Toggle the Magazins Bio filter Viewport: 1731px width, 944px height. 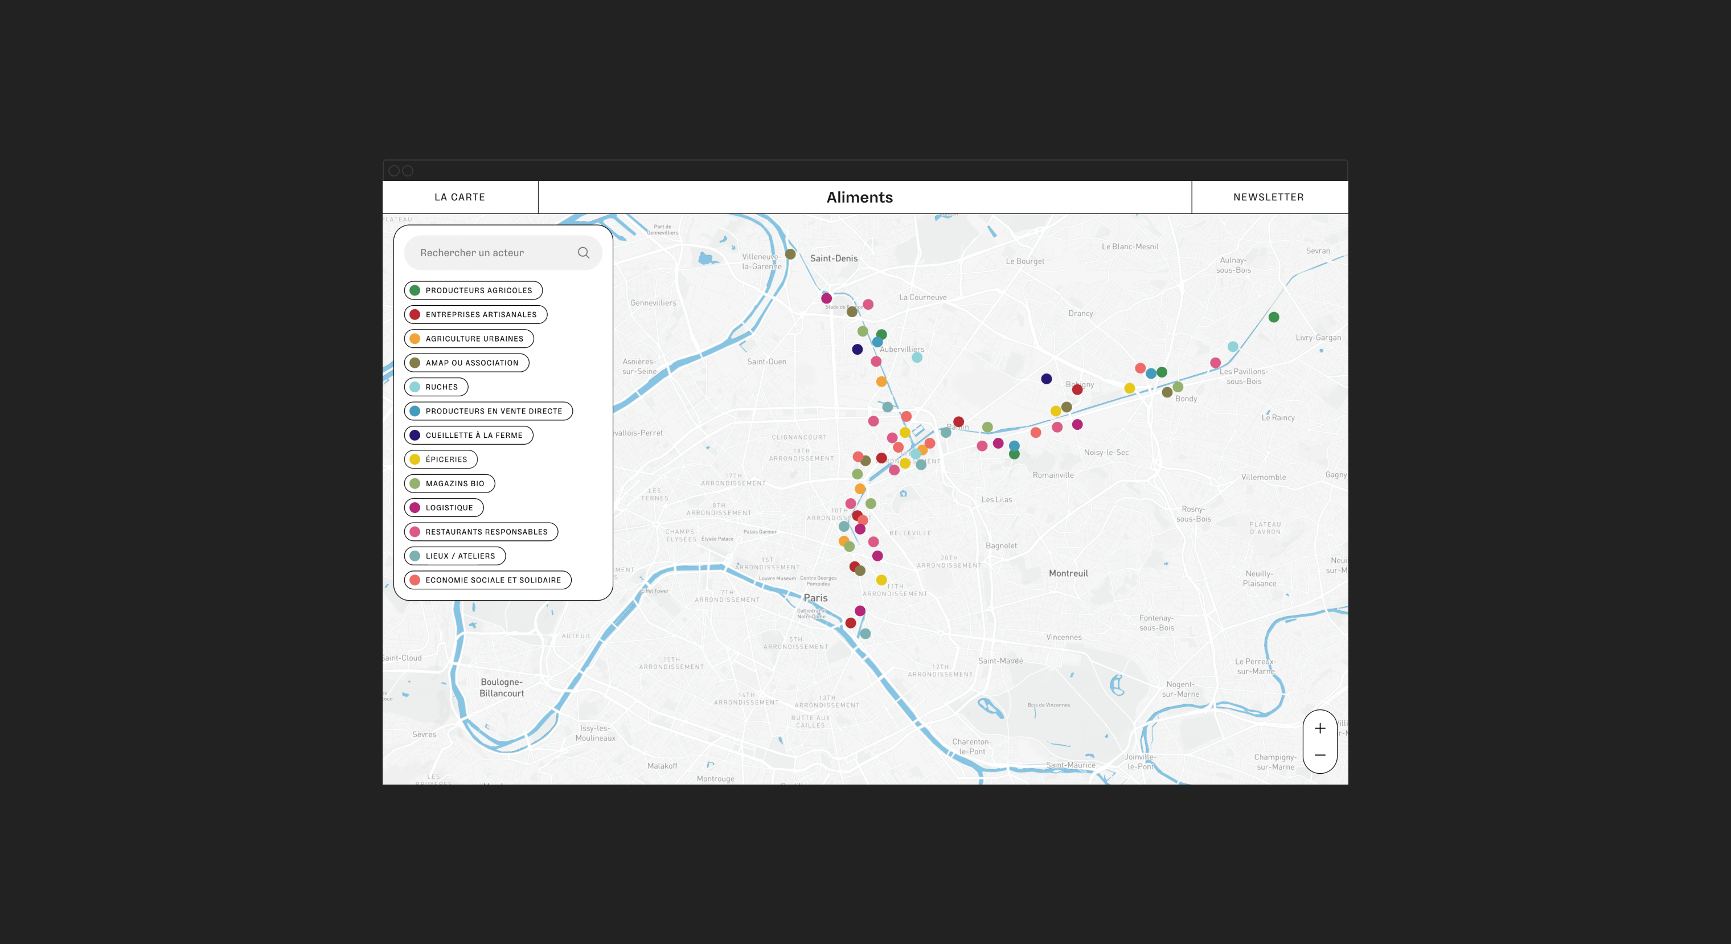449,484
